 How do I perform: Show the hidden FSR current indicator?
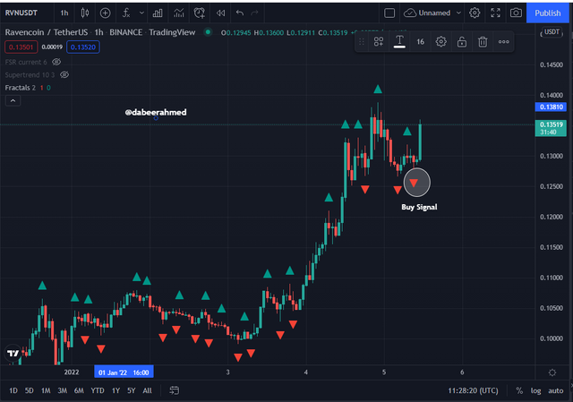point(56,62)
